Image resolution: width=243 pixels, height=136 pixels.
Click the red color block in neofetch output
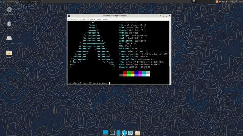125,73
